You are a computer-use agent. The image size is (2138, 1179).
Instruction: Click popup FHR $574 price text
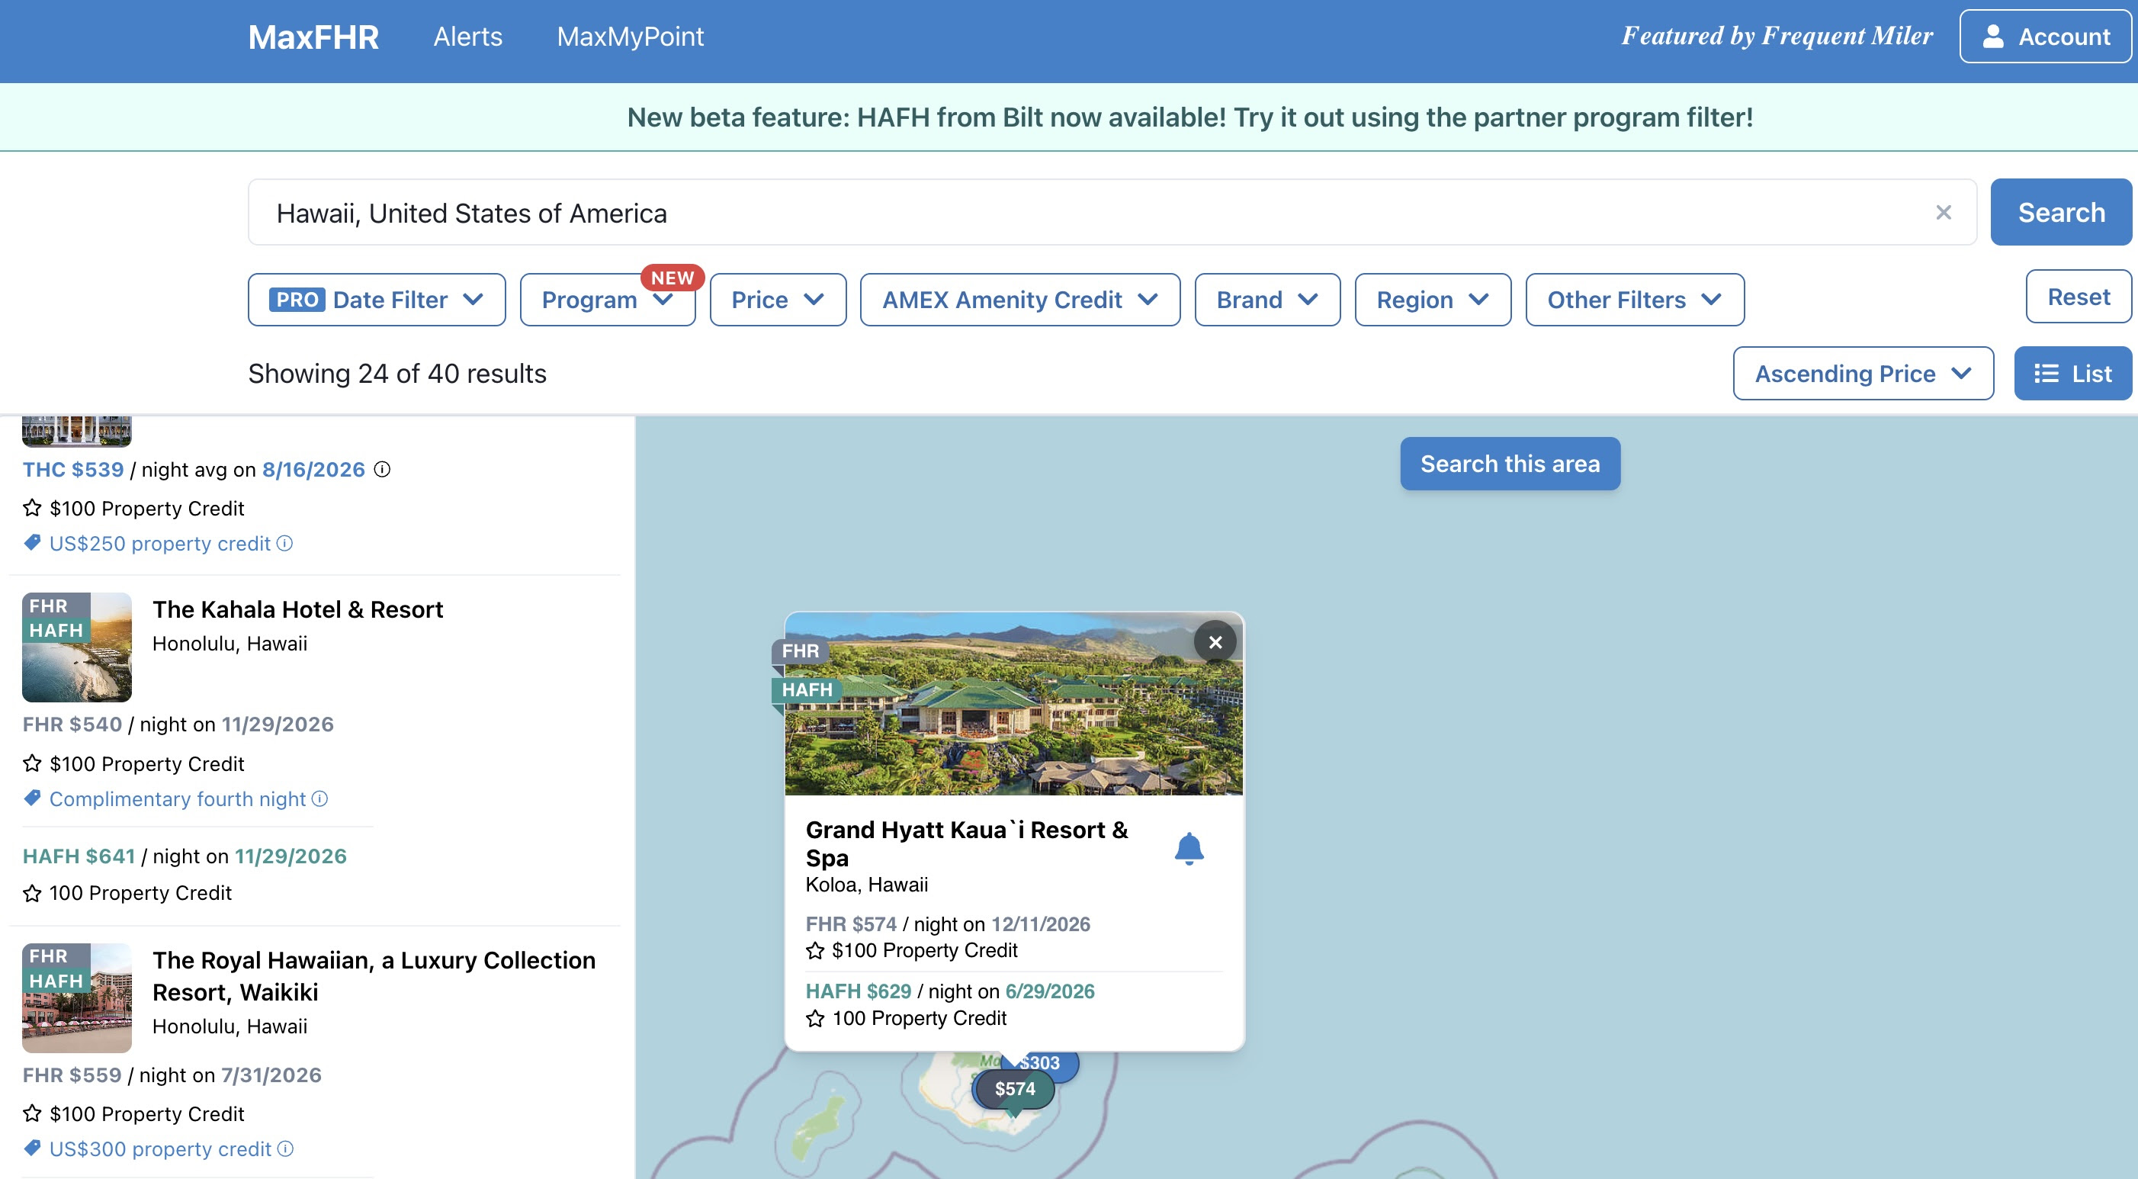[852, 924]
